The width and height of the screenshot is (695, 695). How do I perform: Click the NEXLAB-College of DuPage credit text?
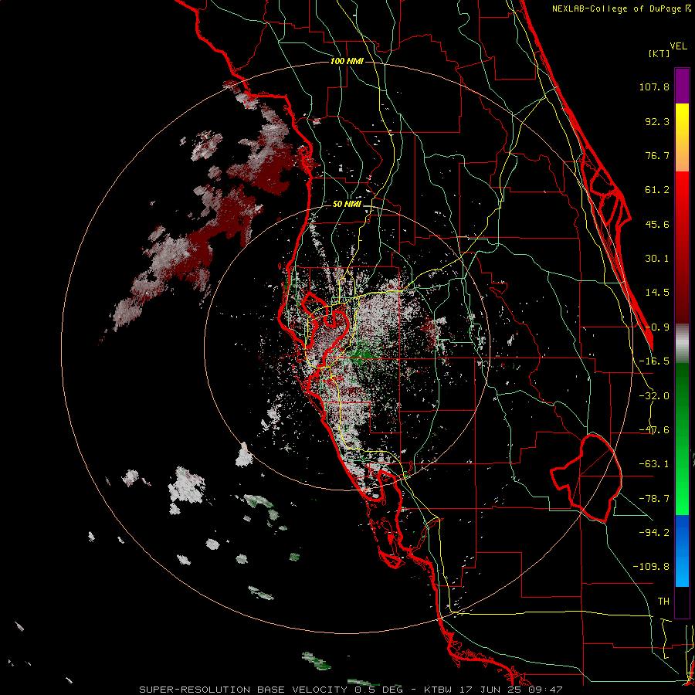(622, 8)
